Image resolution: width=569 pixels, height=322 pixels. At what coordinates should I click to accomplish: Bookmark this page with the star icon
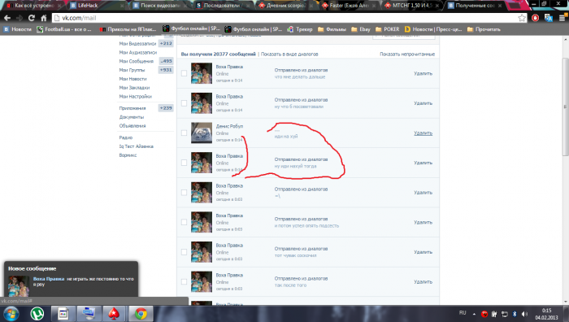pos(522,18)
